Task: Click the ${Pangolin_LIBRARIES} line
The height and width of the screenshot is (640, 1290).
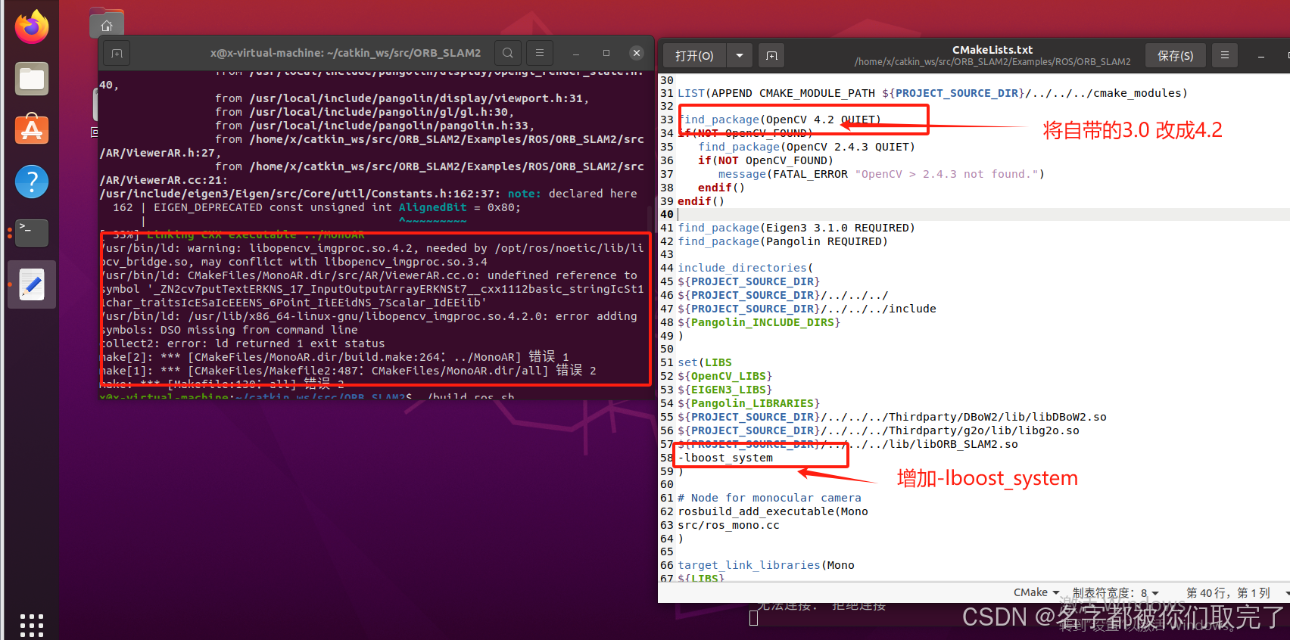Action: 749,403
